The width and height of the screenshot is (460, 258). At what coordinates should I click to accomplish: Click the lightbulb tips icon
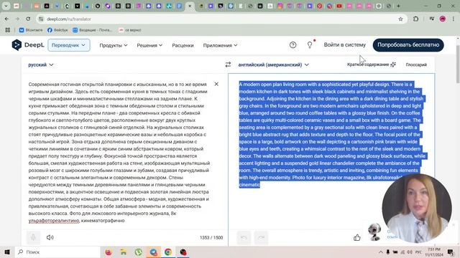(x=310, y=44)
